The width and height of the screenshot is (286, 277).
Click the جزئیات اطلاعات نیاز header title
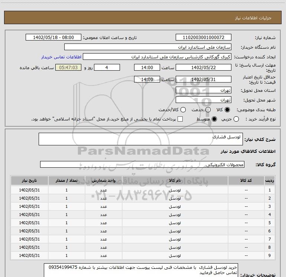tap(253, 18)
